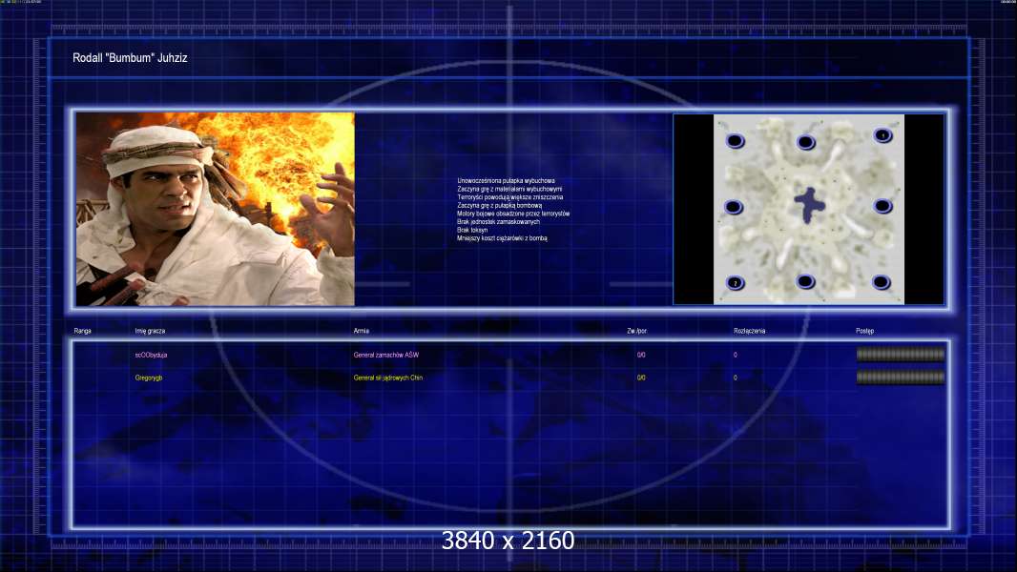Click the "Postęp" column header
Viewport: 1017px width, 572px height.
tap(864, 331)
